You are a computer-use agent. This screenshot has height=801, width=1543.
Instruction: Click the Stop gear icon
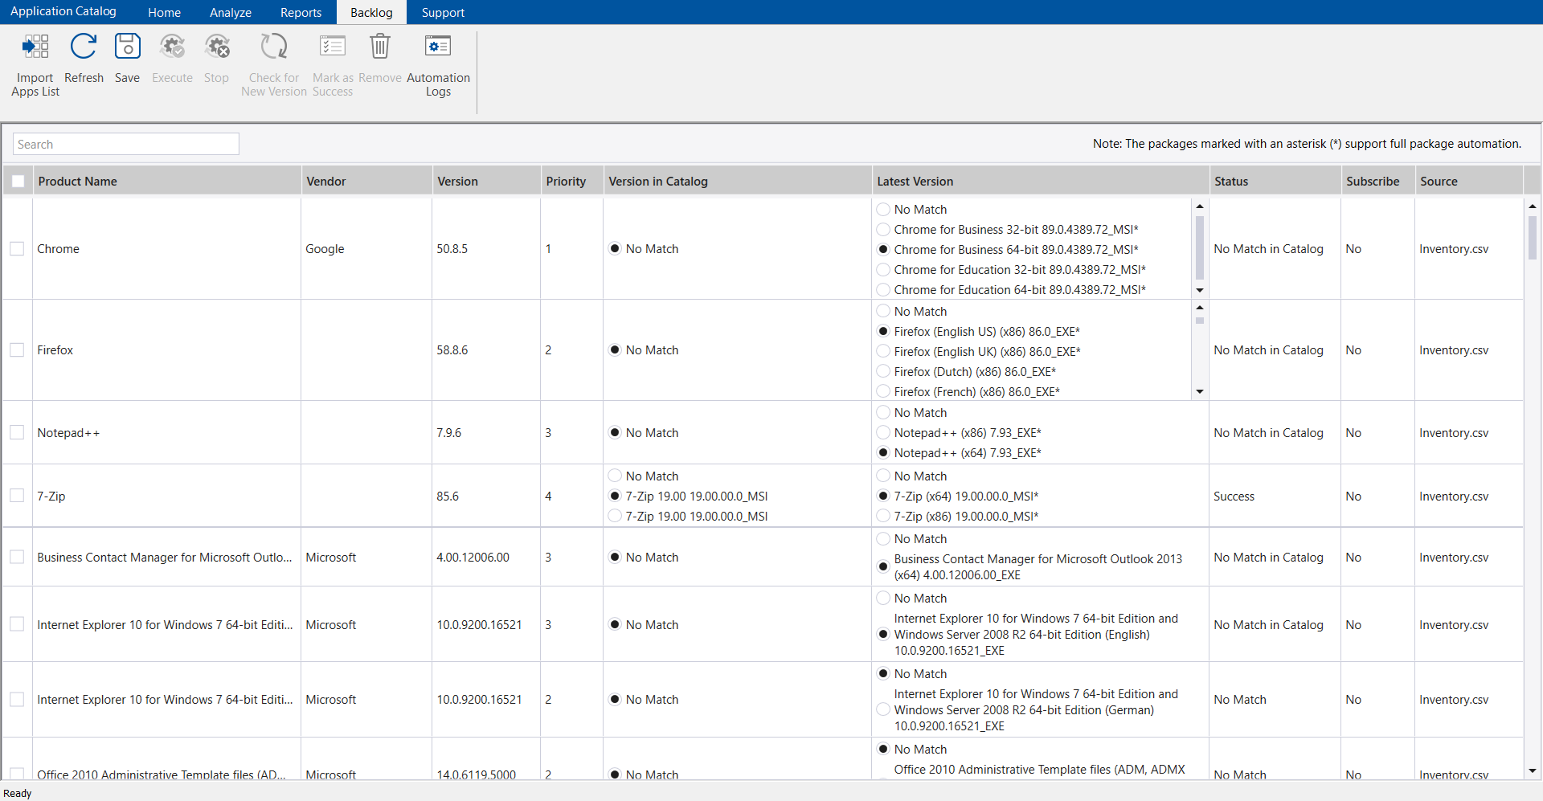coord(216,47)
